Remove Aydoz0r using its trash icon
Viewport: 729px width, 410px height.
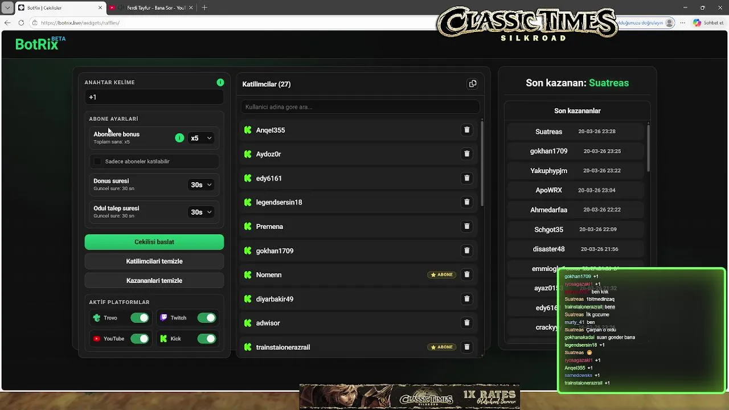coord(466,154)
